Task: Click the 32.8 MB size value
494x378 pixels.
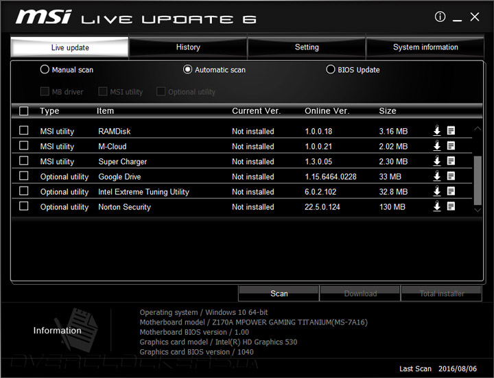Action: click(393, 192)
